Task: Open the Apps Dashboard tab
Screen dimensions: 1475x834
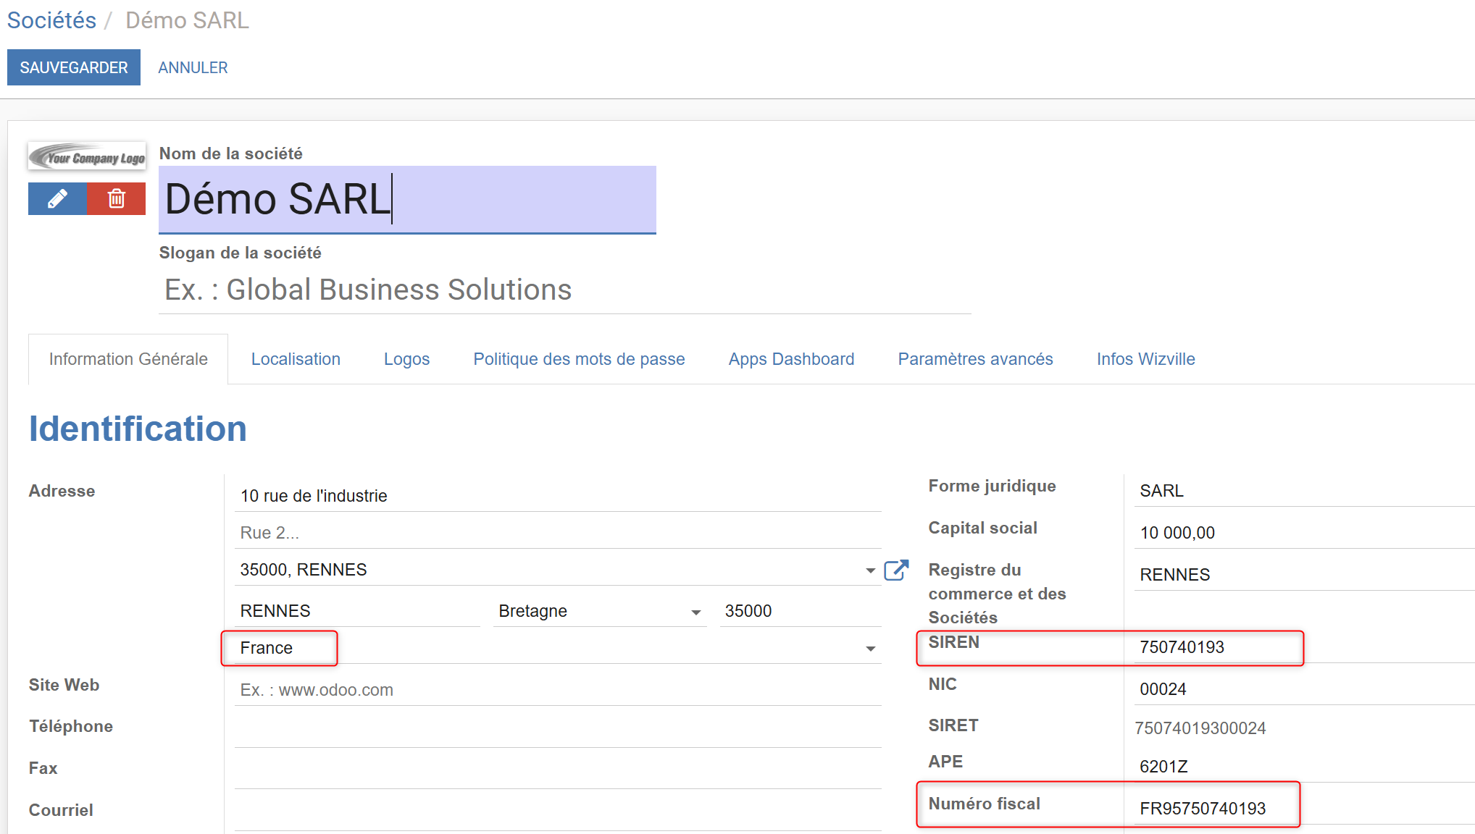Action: pos(791,359)
